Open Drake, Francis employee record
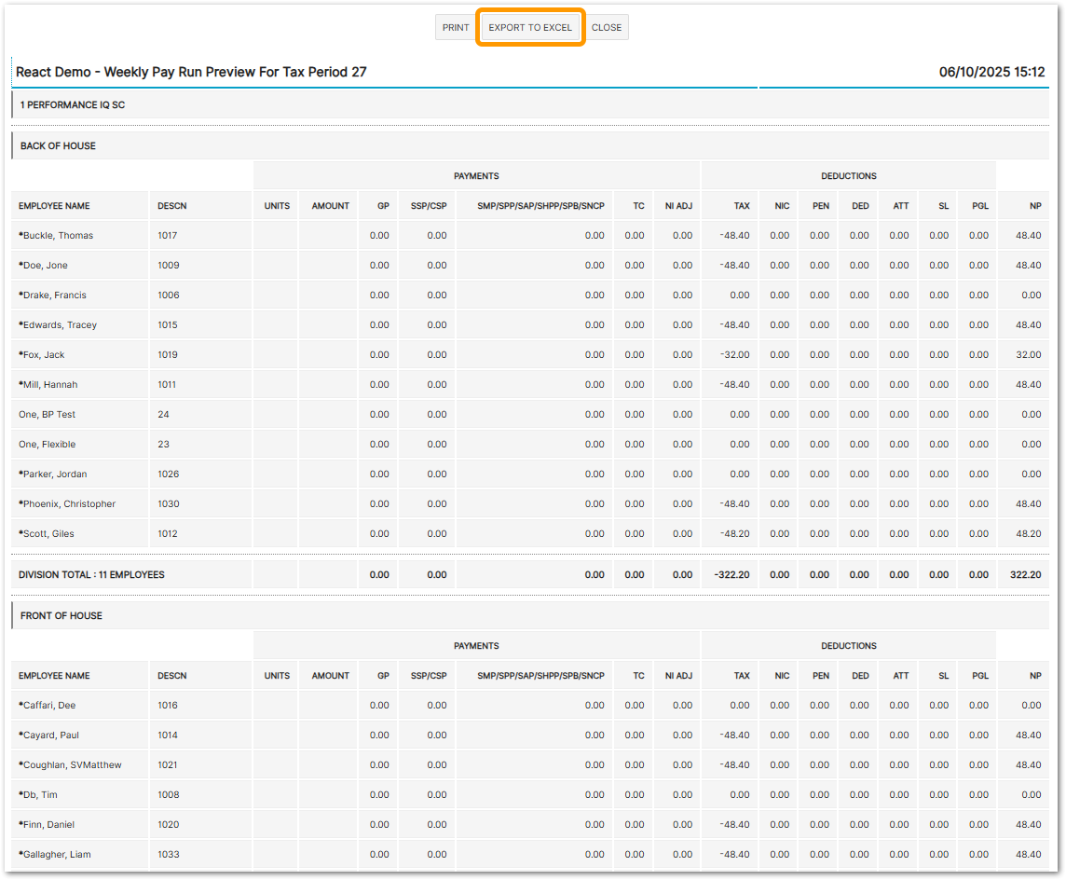The width and height of the screenshot is (1066, 880). (54, 296)
